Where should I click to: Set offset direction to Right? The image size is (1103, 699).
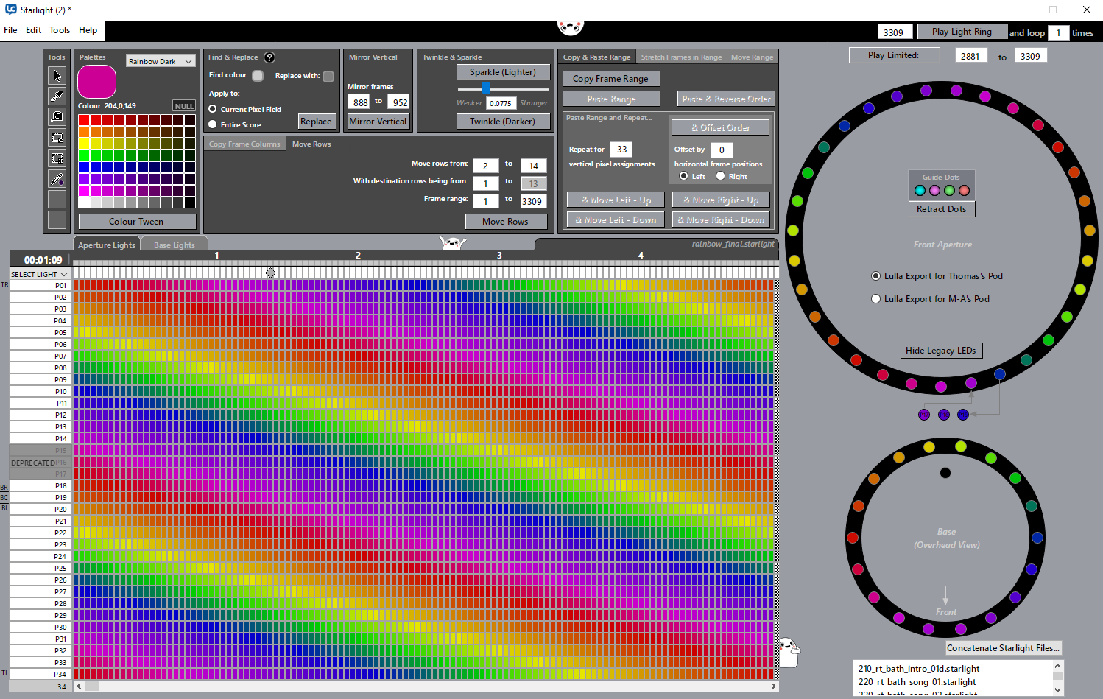(x=720, y=176)
